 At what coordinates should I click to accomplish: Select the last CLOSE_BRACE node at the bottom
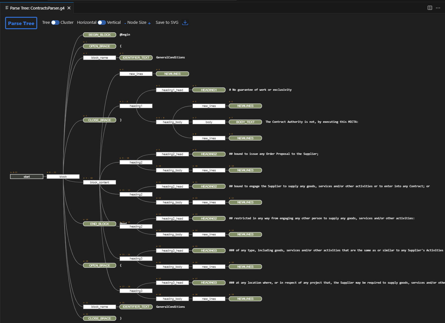tap(100, 319)
